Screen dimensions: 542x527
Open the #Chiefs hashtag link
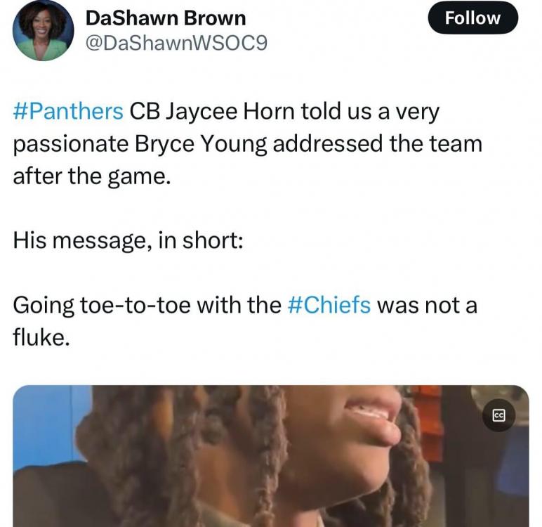(329, 305)
